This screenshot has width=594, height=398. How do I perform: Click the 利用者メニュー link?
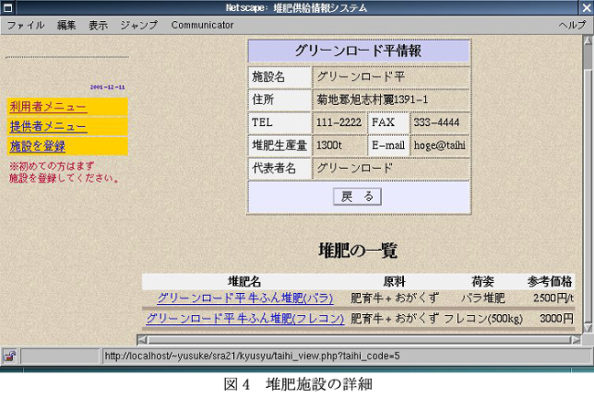pyautogui.click(x=48, y=107)
